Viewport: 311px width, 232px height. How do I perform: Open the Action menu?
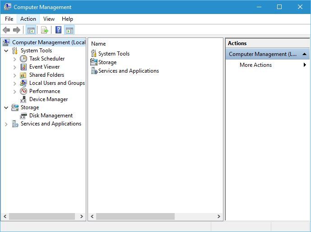coord(28,19)
